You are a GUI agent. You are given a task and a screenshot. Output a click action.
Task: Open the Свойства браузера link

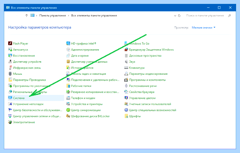(x=142, y=92)
